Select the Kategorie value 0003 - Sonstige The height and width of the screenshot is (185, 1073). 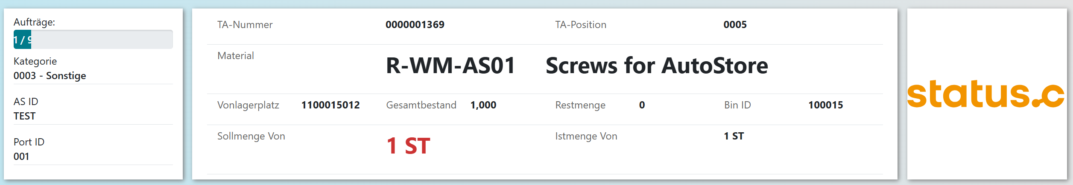50,76
